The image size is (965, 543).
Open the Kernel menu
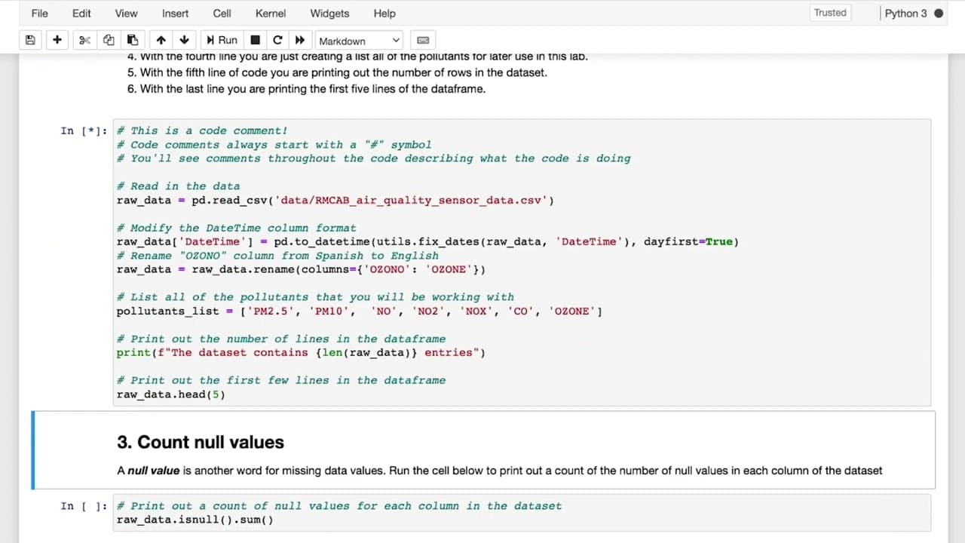[271, 13]
